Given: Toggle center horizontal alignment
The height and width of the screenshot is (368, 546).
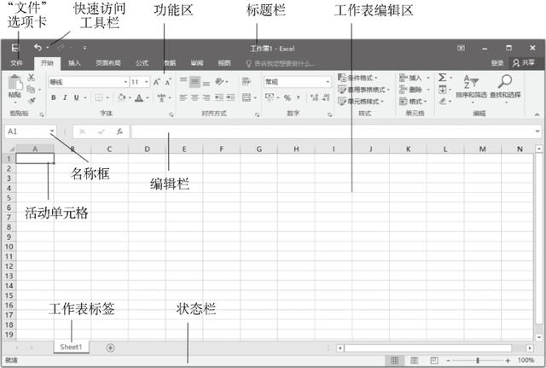Looking at the screenshot, I should tap(195, 97).
